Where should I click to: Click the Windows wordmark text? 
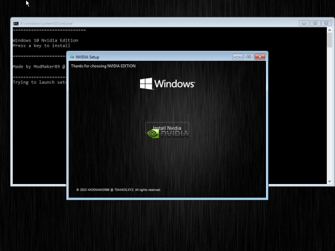click(x=175, y=84)
